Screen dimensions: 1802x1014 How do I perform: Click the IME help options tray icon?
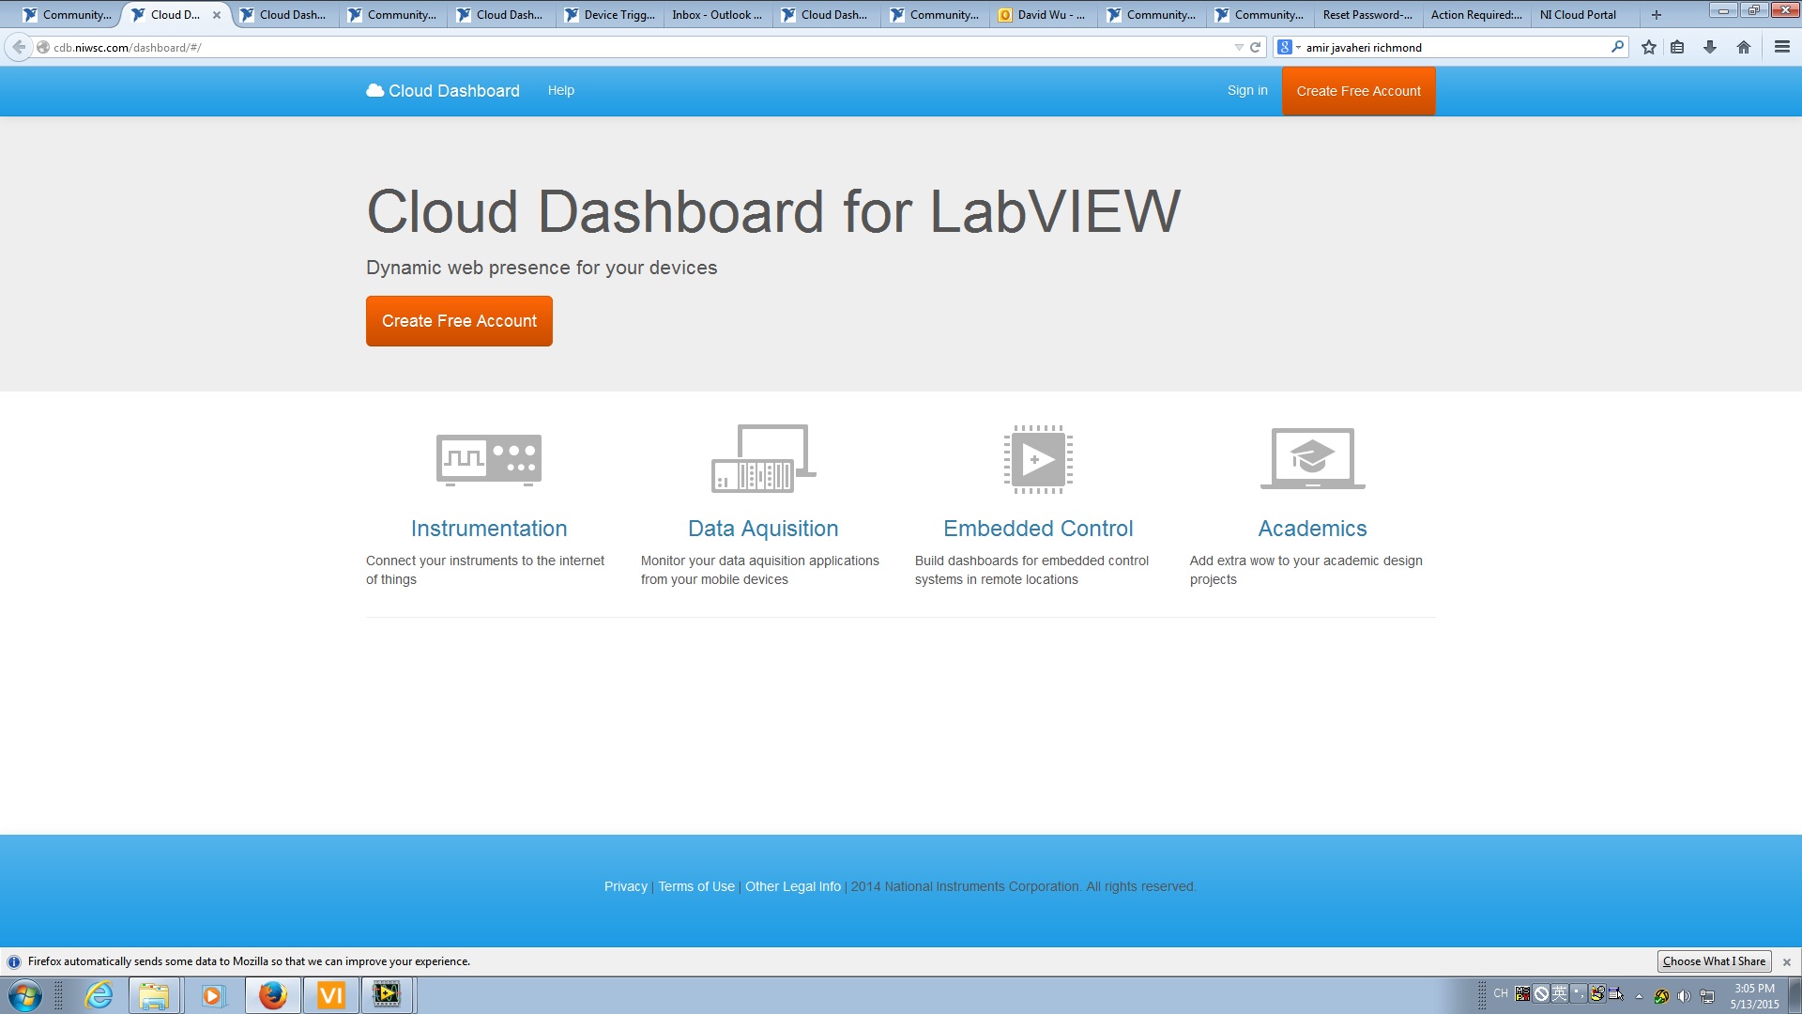tap(1616, 993)
